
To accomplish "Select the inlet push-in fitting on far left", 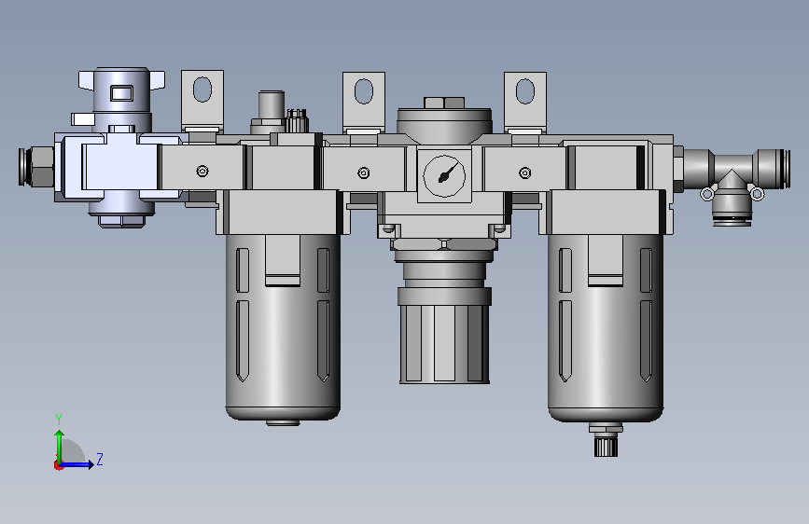I will 36,167.
